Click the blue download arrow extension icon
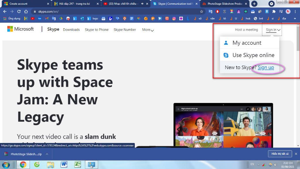Image resolution: width=300 pixels, height=169 pixels. 267,11
